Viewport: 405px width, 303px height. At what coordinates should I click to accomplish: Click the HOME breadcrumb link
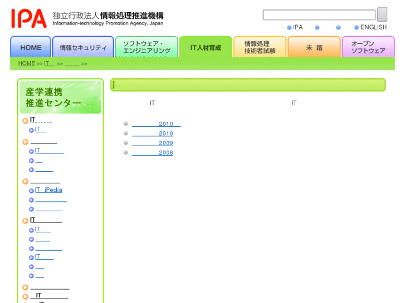27,63
